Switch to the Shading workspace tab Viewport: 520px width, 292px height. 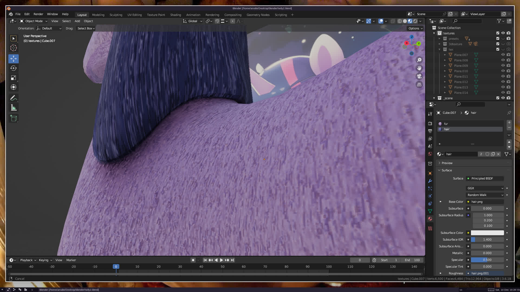(x=175, y=15)
